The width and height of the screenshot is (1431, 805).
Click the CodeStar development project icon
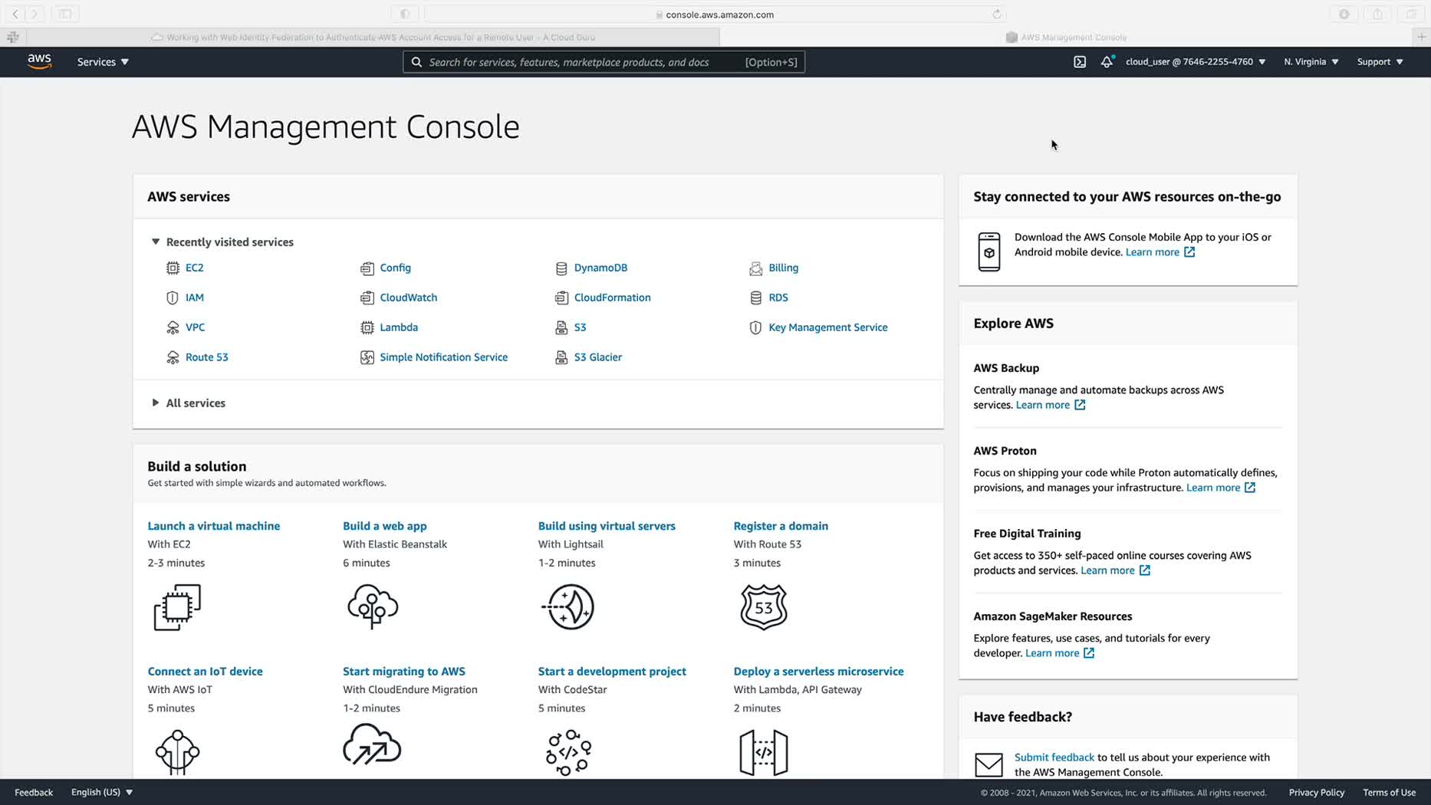[x=568, y=752]
